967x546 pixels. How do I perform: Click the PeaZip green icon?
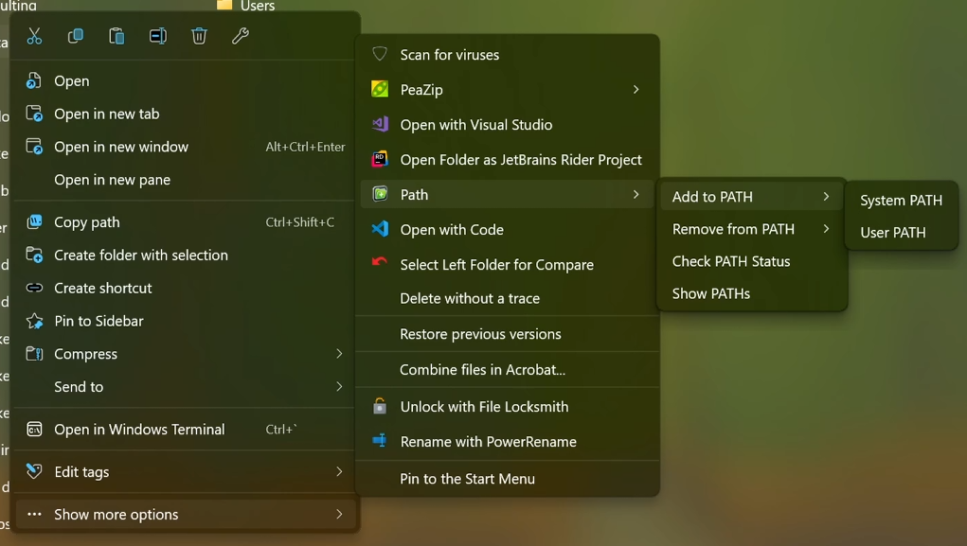tap(380, 89)
